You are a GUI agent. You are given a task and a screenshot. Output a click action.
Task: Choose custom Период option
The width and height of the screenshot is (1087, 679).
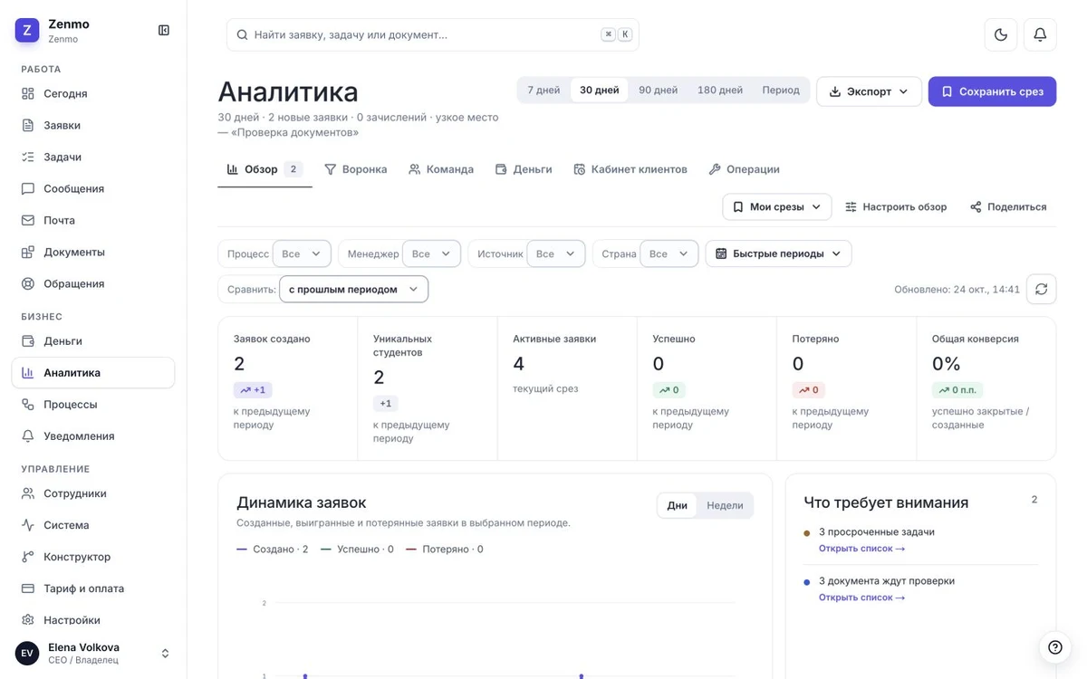point(781,90)
